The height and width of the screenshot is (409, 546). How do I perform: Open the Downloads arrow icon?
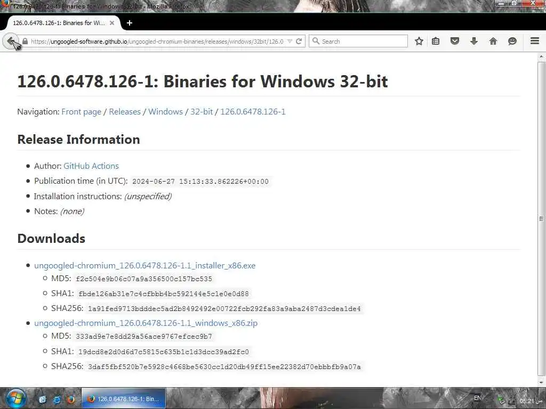pyautogui.click(x=474, y=41)
